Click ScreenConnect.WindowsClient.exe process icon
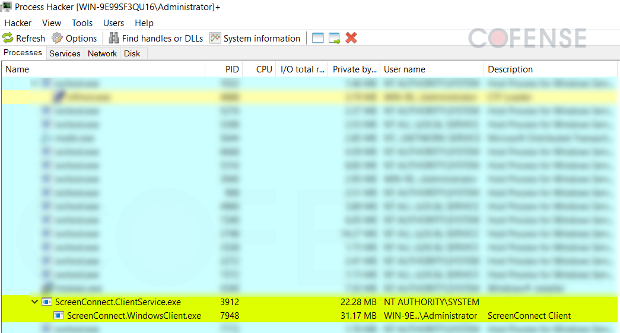Screen dimensions: 620x333 (59, 316)
